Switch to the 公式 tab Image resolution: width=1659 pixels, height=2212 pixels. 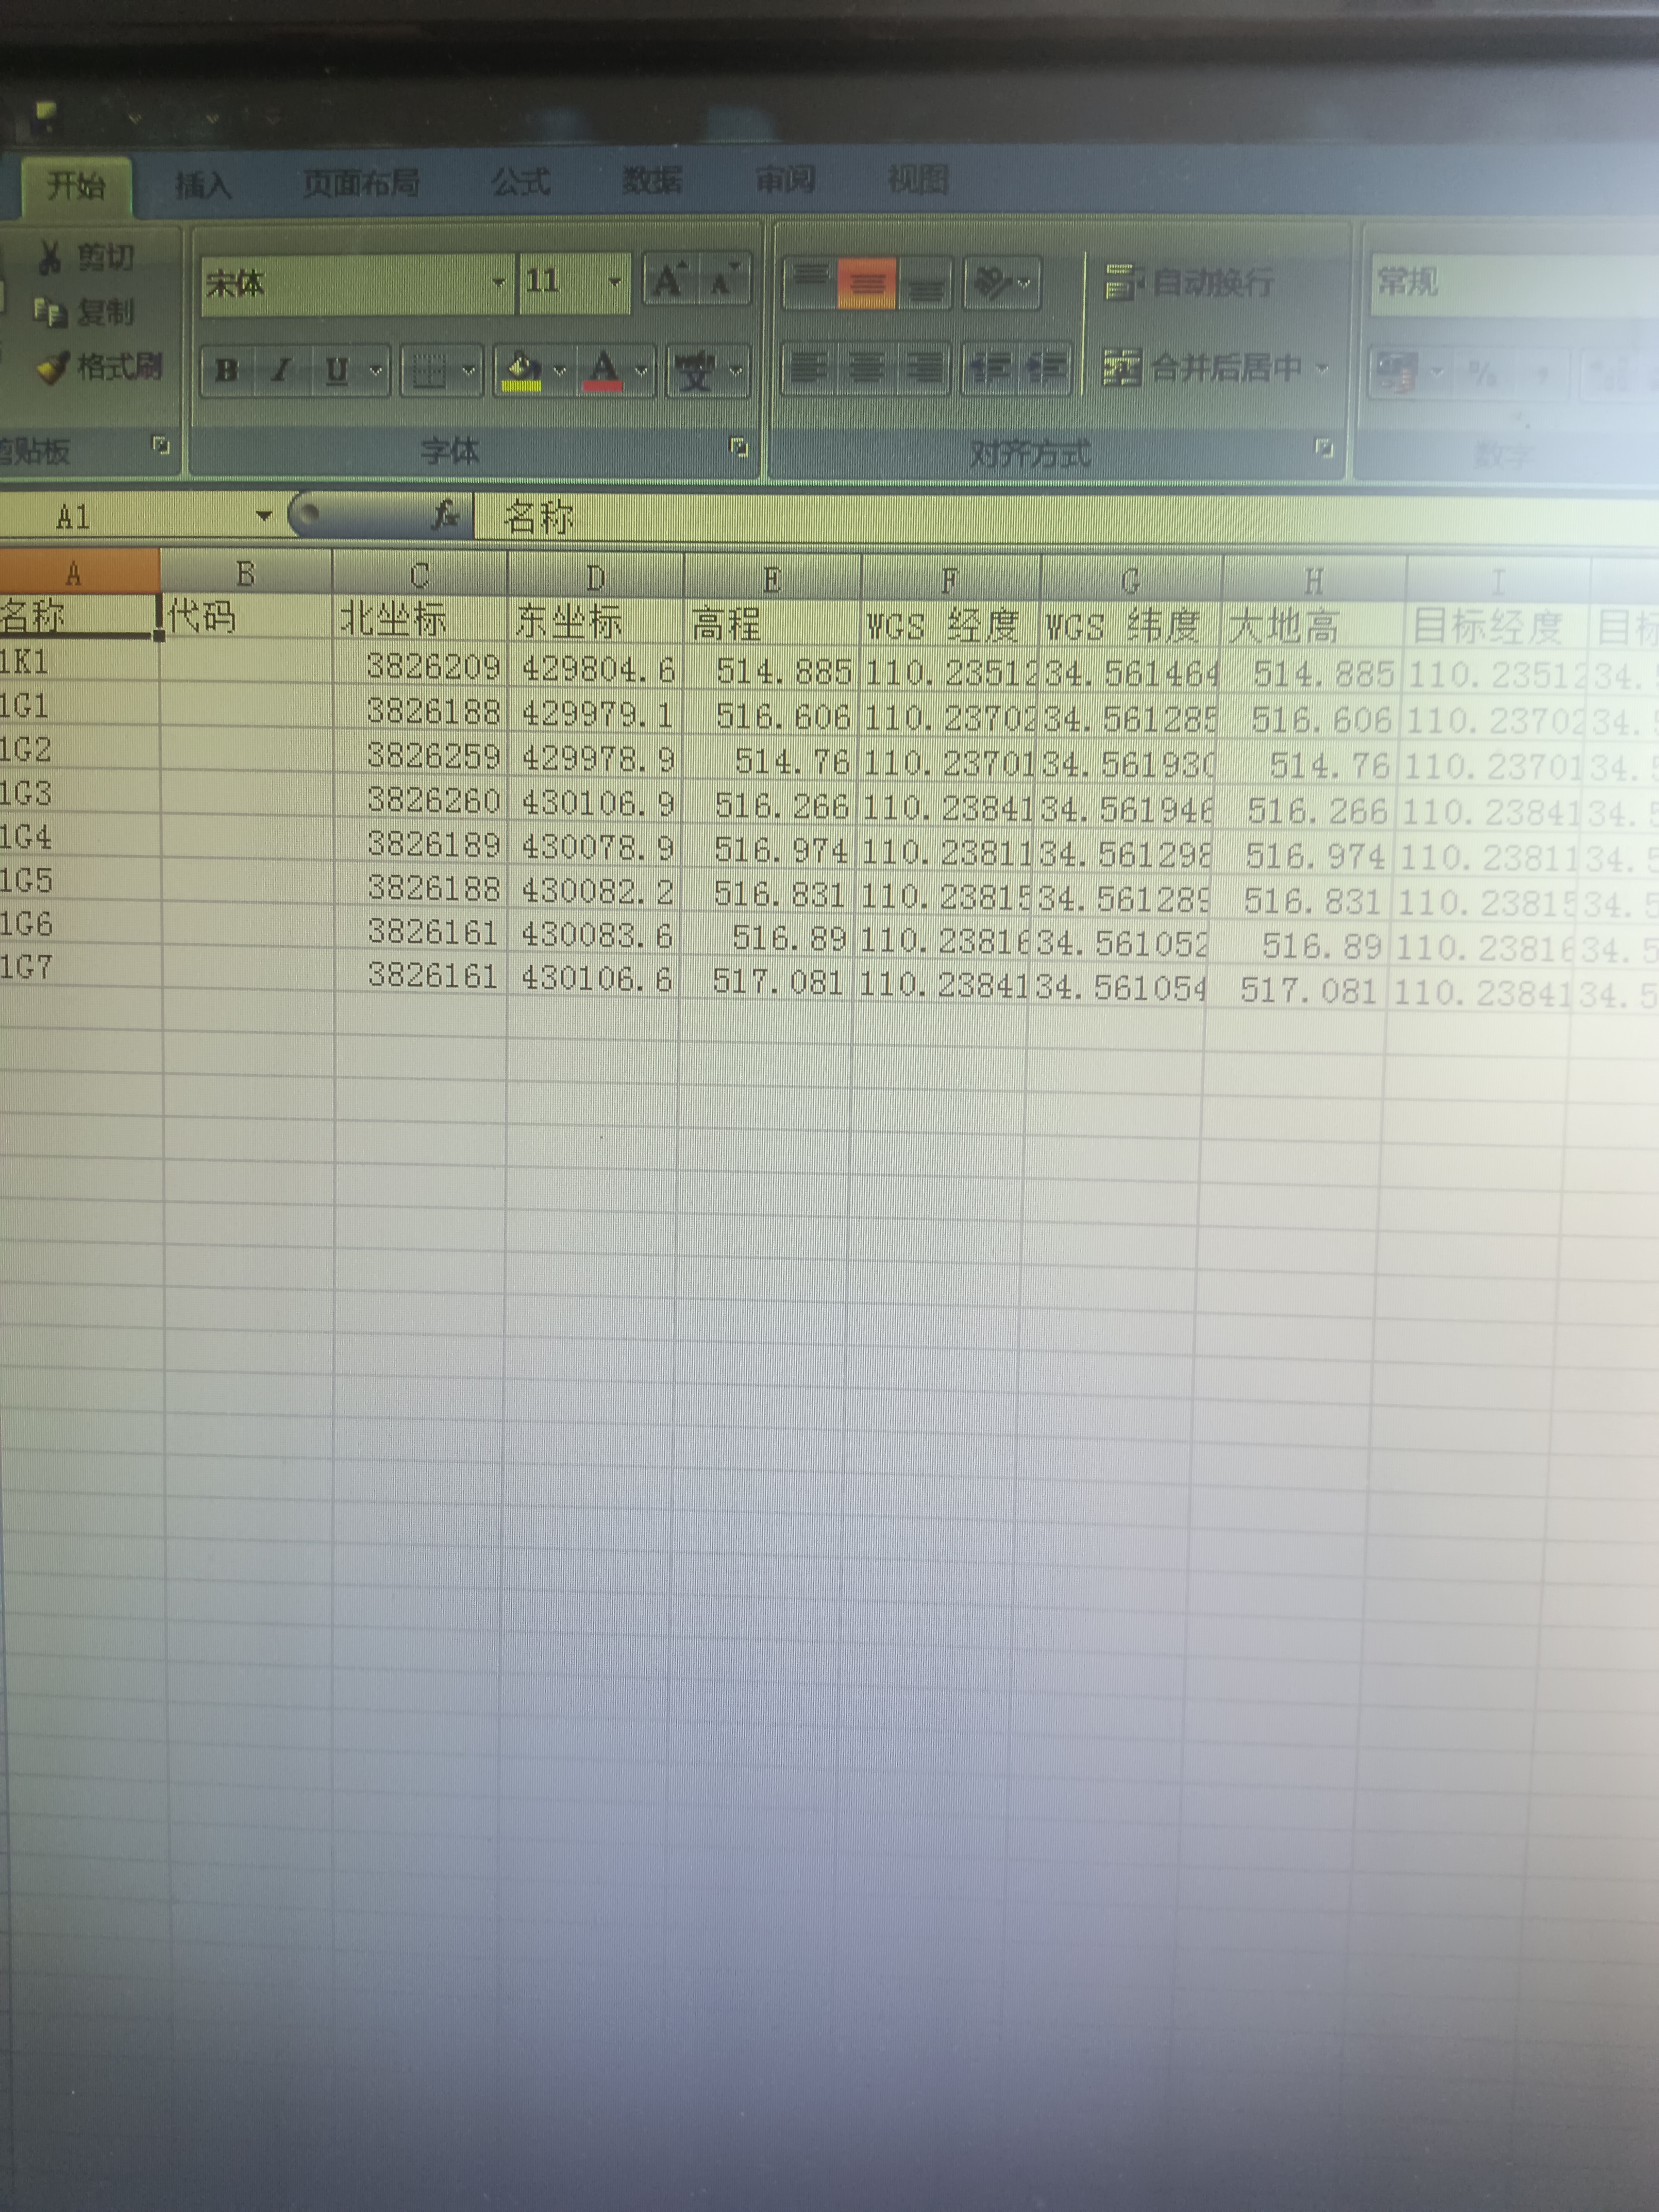[x=521, y=182]
